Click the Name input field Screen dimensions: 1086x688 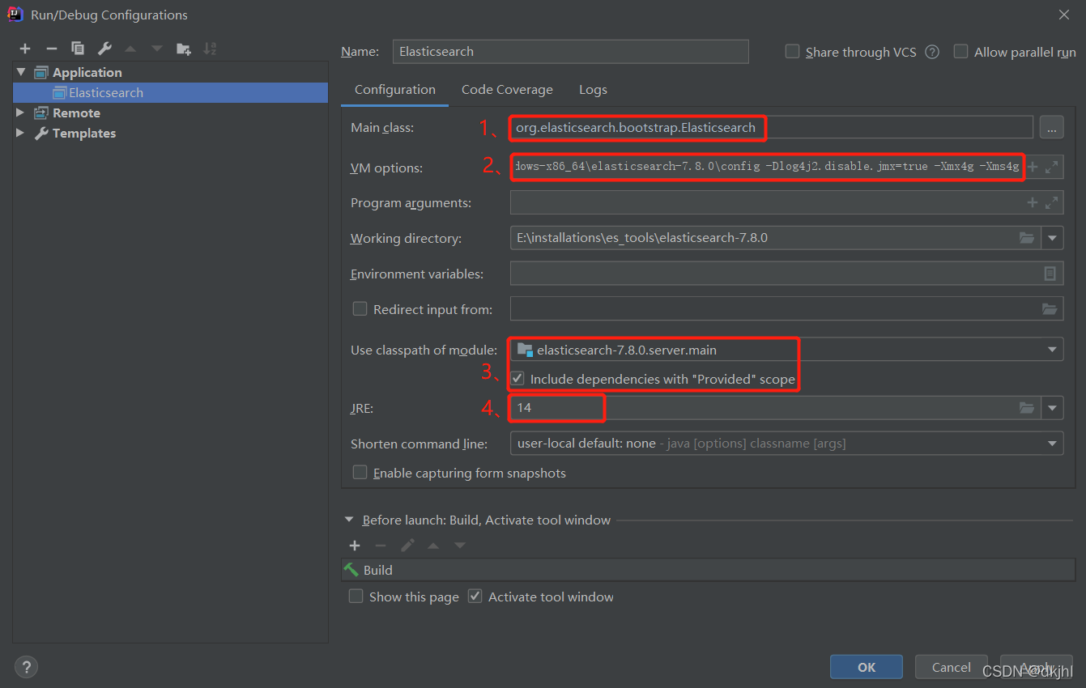571,51
